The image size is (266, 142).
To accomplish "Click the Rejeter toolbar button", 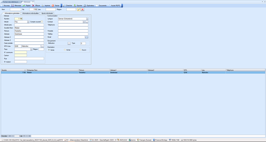I will point(27,6).
